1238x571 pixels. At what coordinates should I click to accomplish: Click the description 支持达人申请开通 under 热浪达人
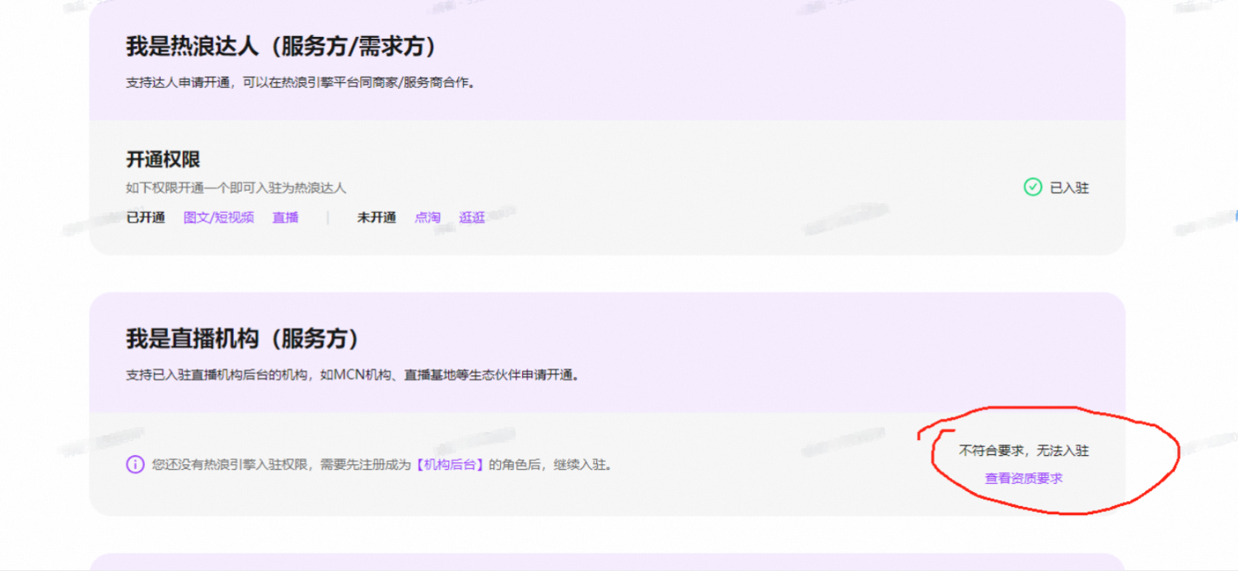tap(301, 82)
